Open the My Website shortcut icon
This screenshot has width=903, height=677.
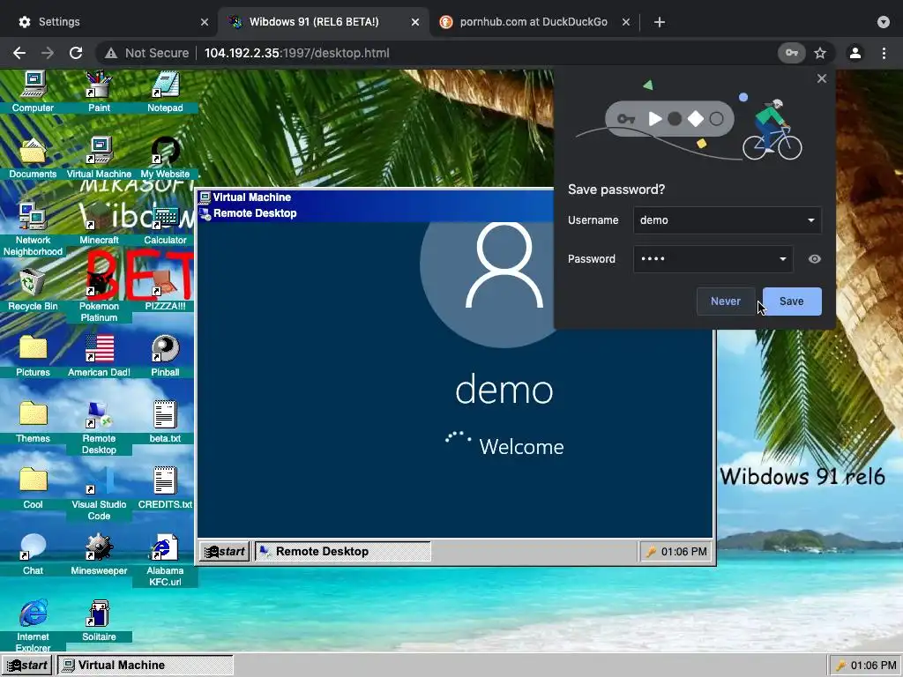pos(165,158)
